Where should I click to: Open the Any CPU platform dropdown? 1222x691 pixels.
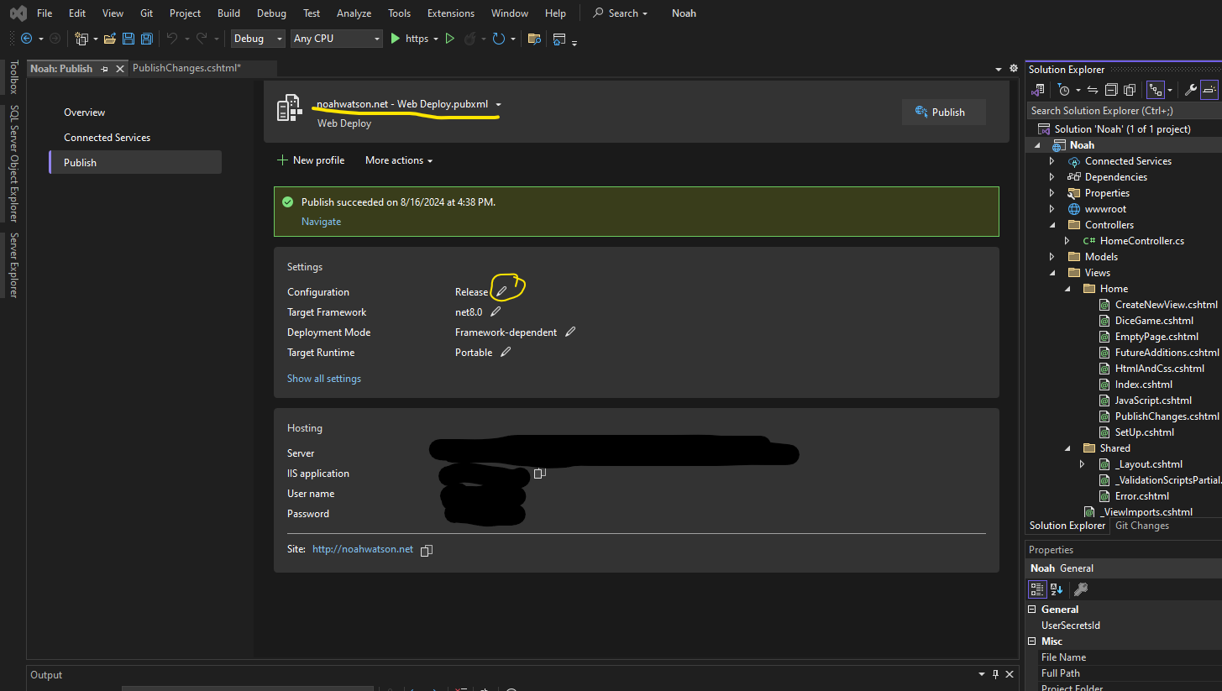pos(337,39)
